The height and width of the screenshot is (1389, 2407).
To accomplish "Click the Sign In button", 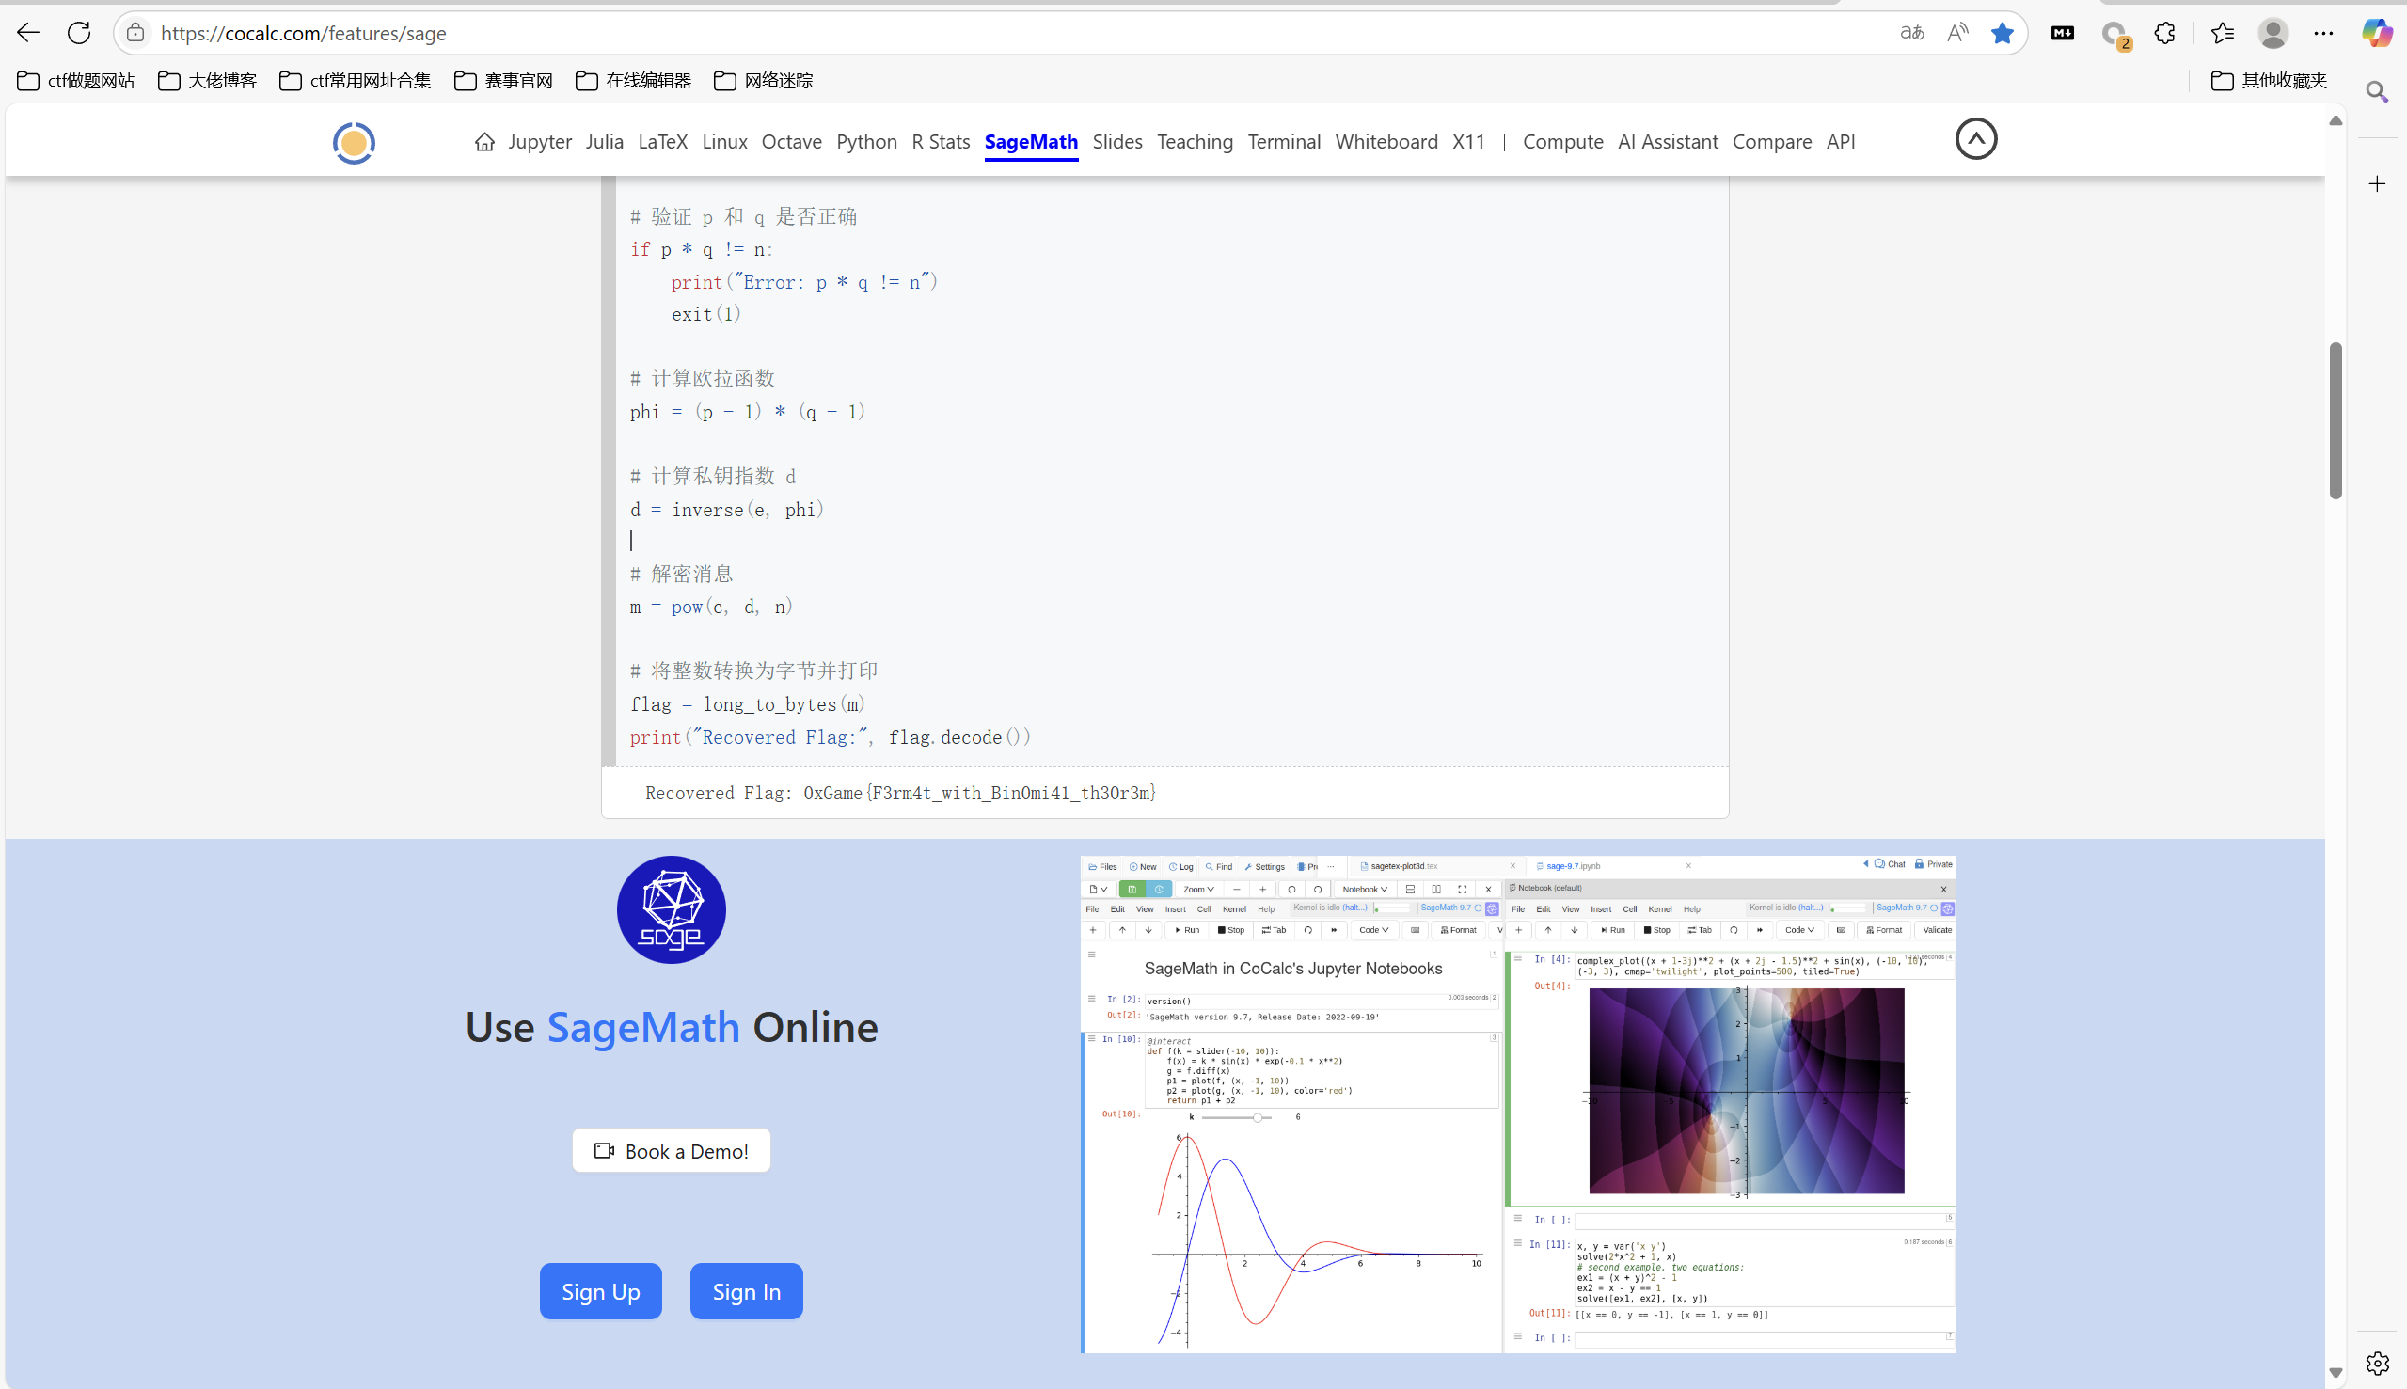I will coord(746,1291).
